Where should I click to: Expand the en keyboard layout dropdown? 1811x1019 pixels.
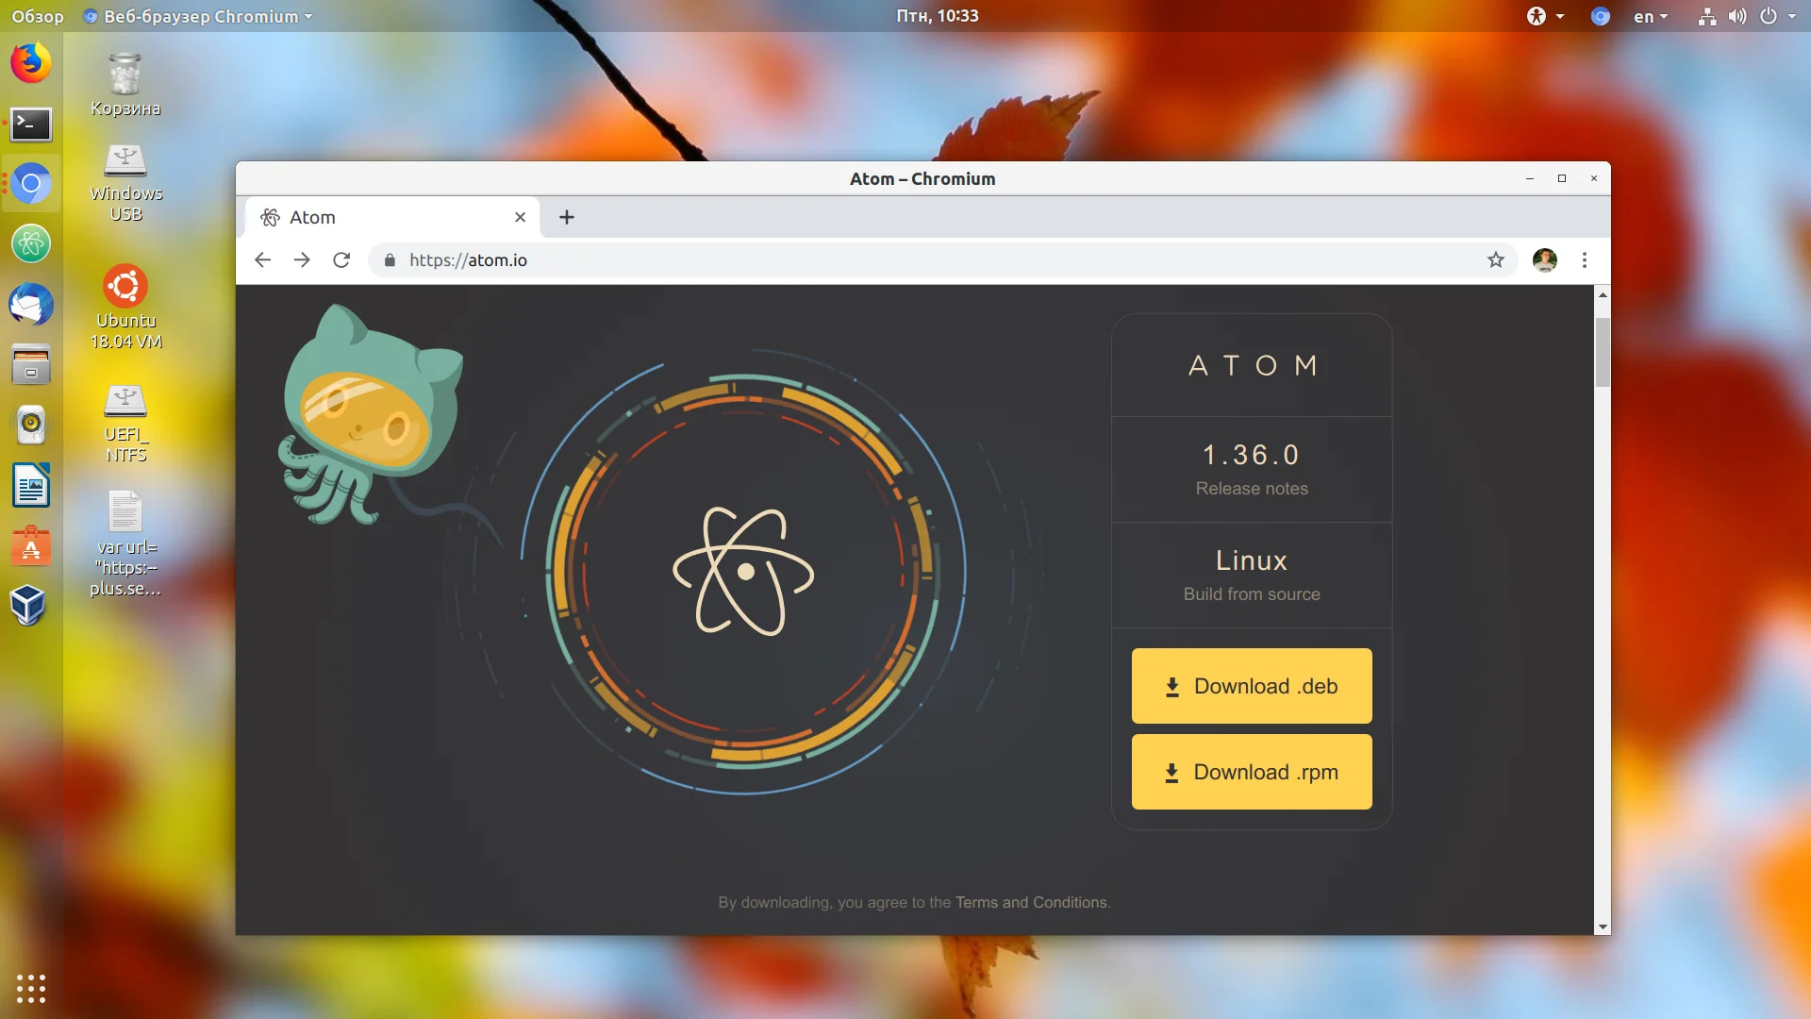pos(1651,16)
